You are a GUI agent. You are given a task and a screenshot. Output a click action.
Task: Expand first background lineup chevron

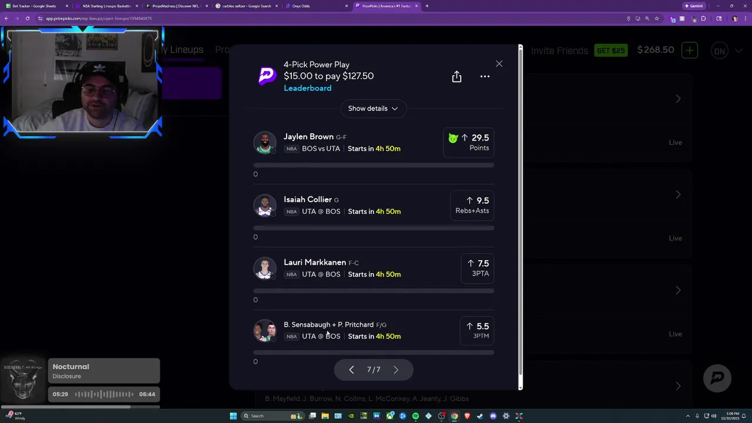click(678, 99)
